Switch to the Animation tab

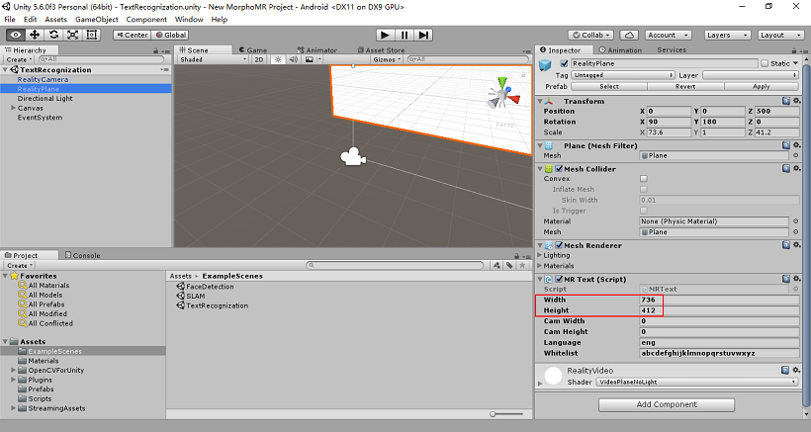click(x=620, y=50)
